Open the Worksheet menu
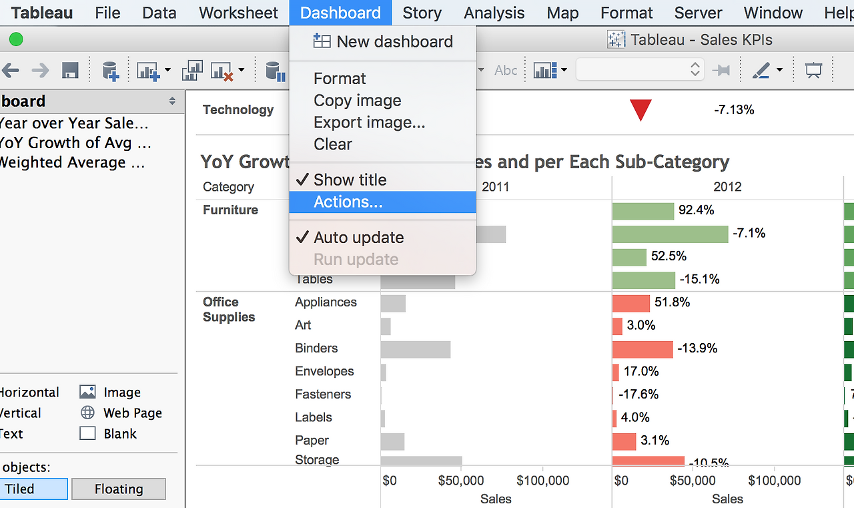Image resolution: width=854 pixels, height=508 pixels. (x=238, y=13)
